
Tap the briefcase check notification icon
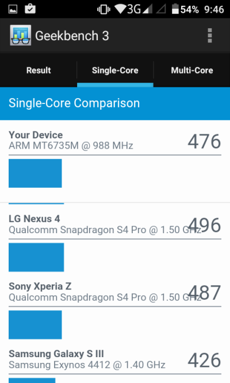30,9
